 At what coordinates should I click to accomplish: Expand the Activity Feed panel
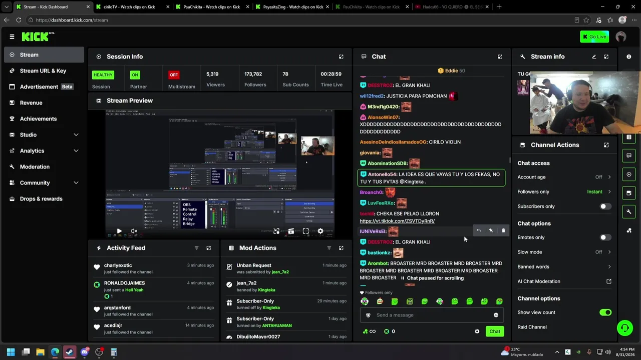coord(209,248)
